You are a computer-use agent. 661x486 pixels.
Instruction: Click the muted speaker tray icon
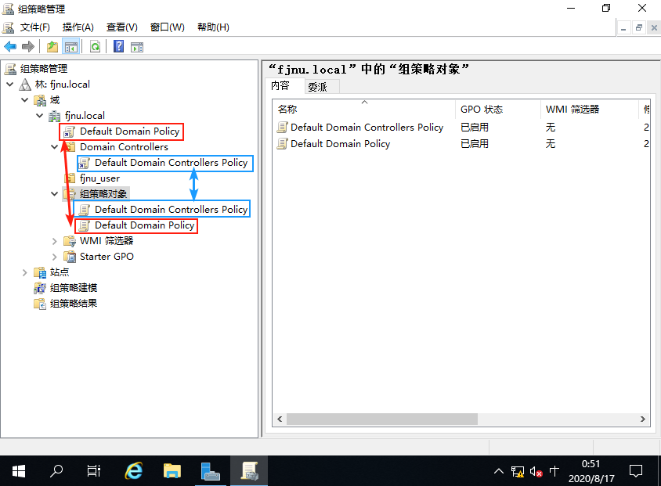click(x=536, y=472)
